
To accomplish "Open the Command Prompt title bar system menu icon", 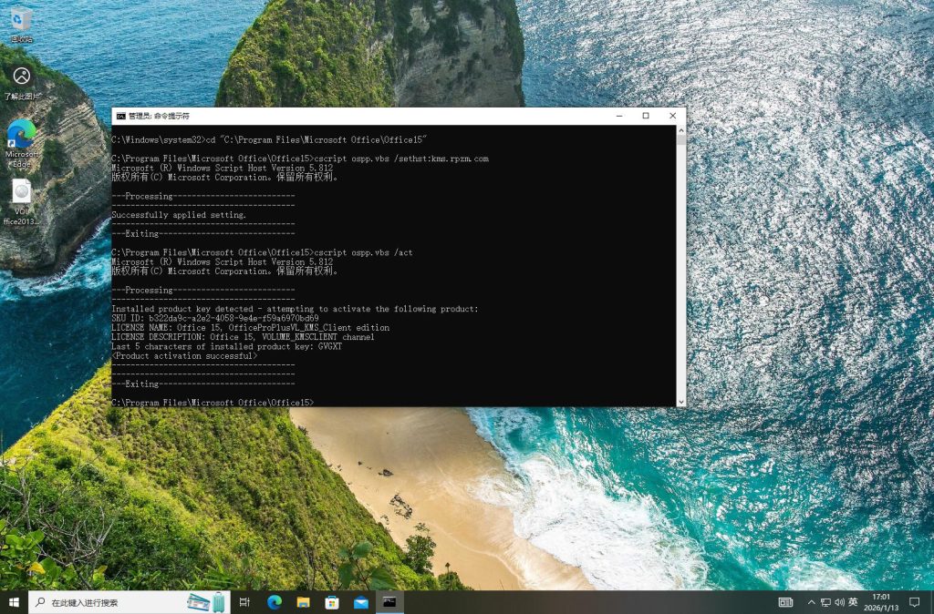I will click(x=120, y=116).
